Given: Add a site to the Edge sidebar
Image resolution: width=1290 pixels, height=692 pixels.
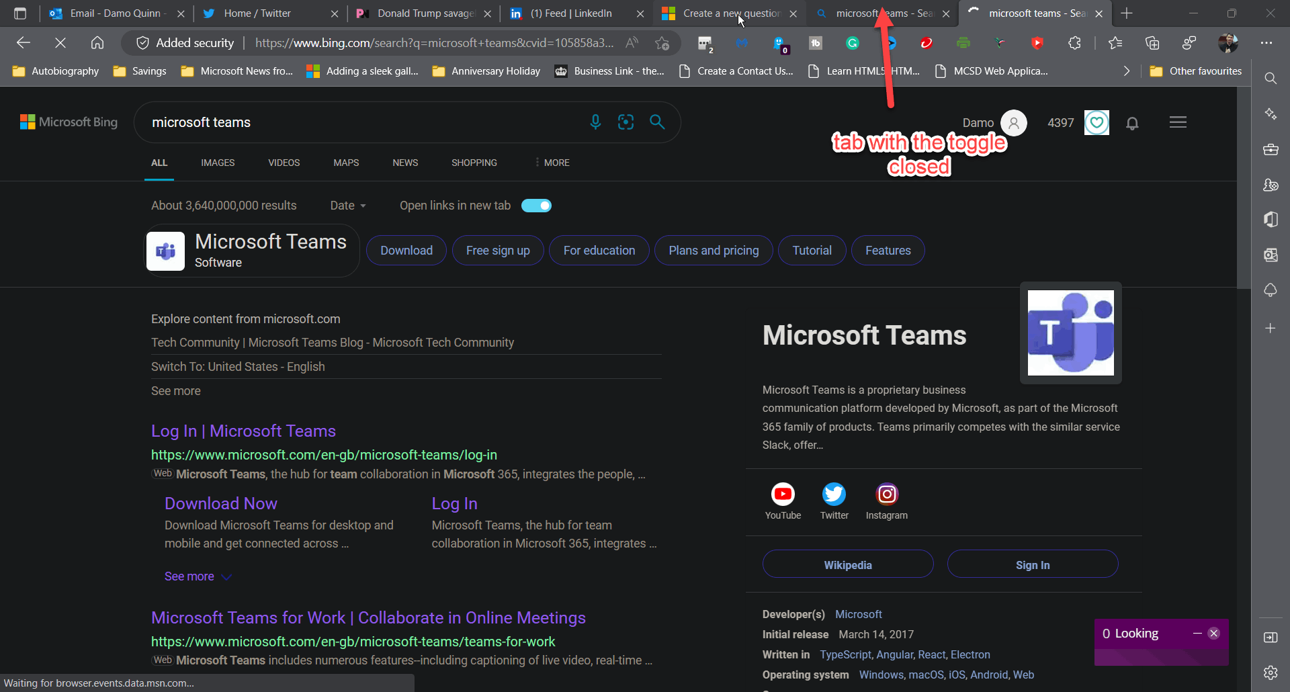Looking at the screenshot, I should (1271, 328).
